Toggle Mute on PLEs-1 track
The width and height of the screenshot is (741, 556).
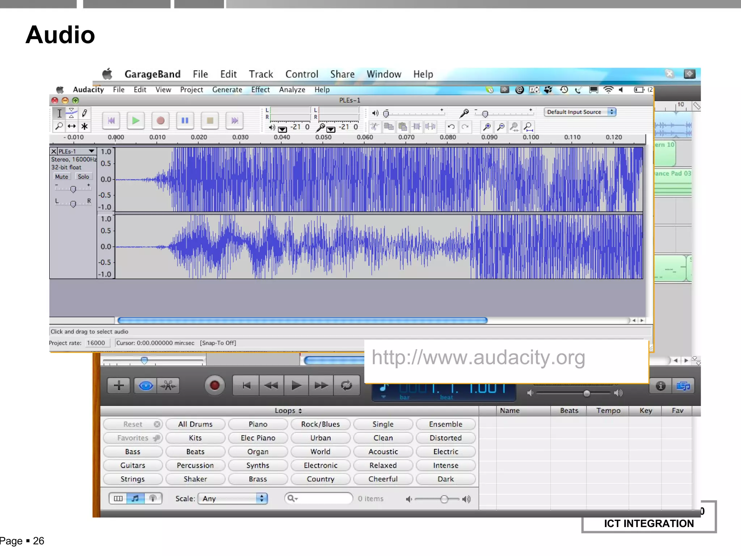coord(62,177)
